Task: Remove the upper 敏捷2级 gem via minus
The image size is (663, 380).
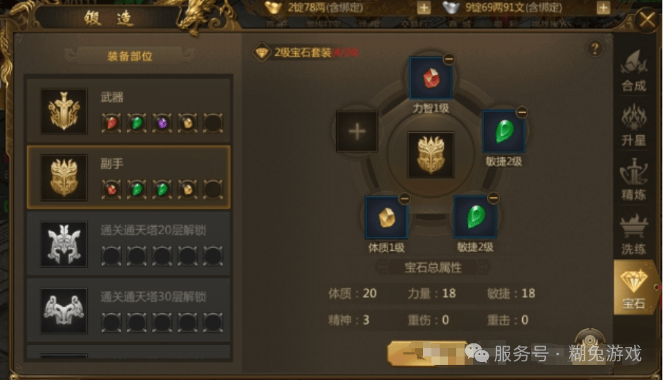Action: (x=522, y=113)
